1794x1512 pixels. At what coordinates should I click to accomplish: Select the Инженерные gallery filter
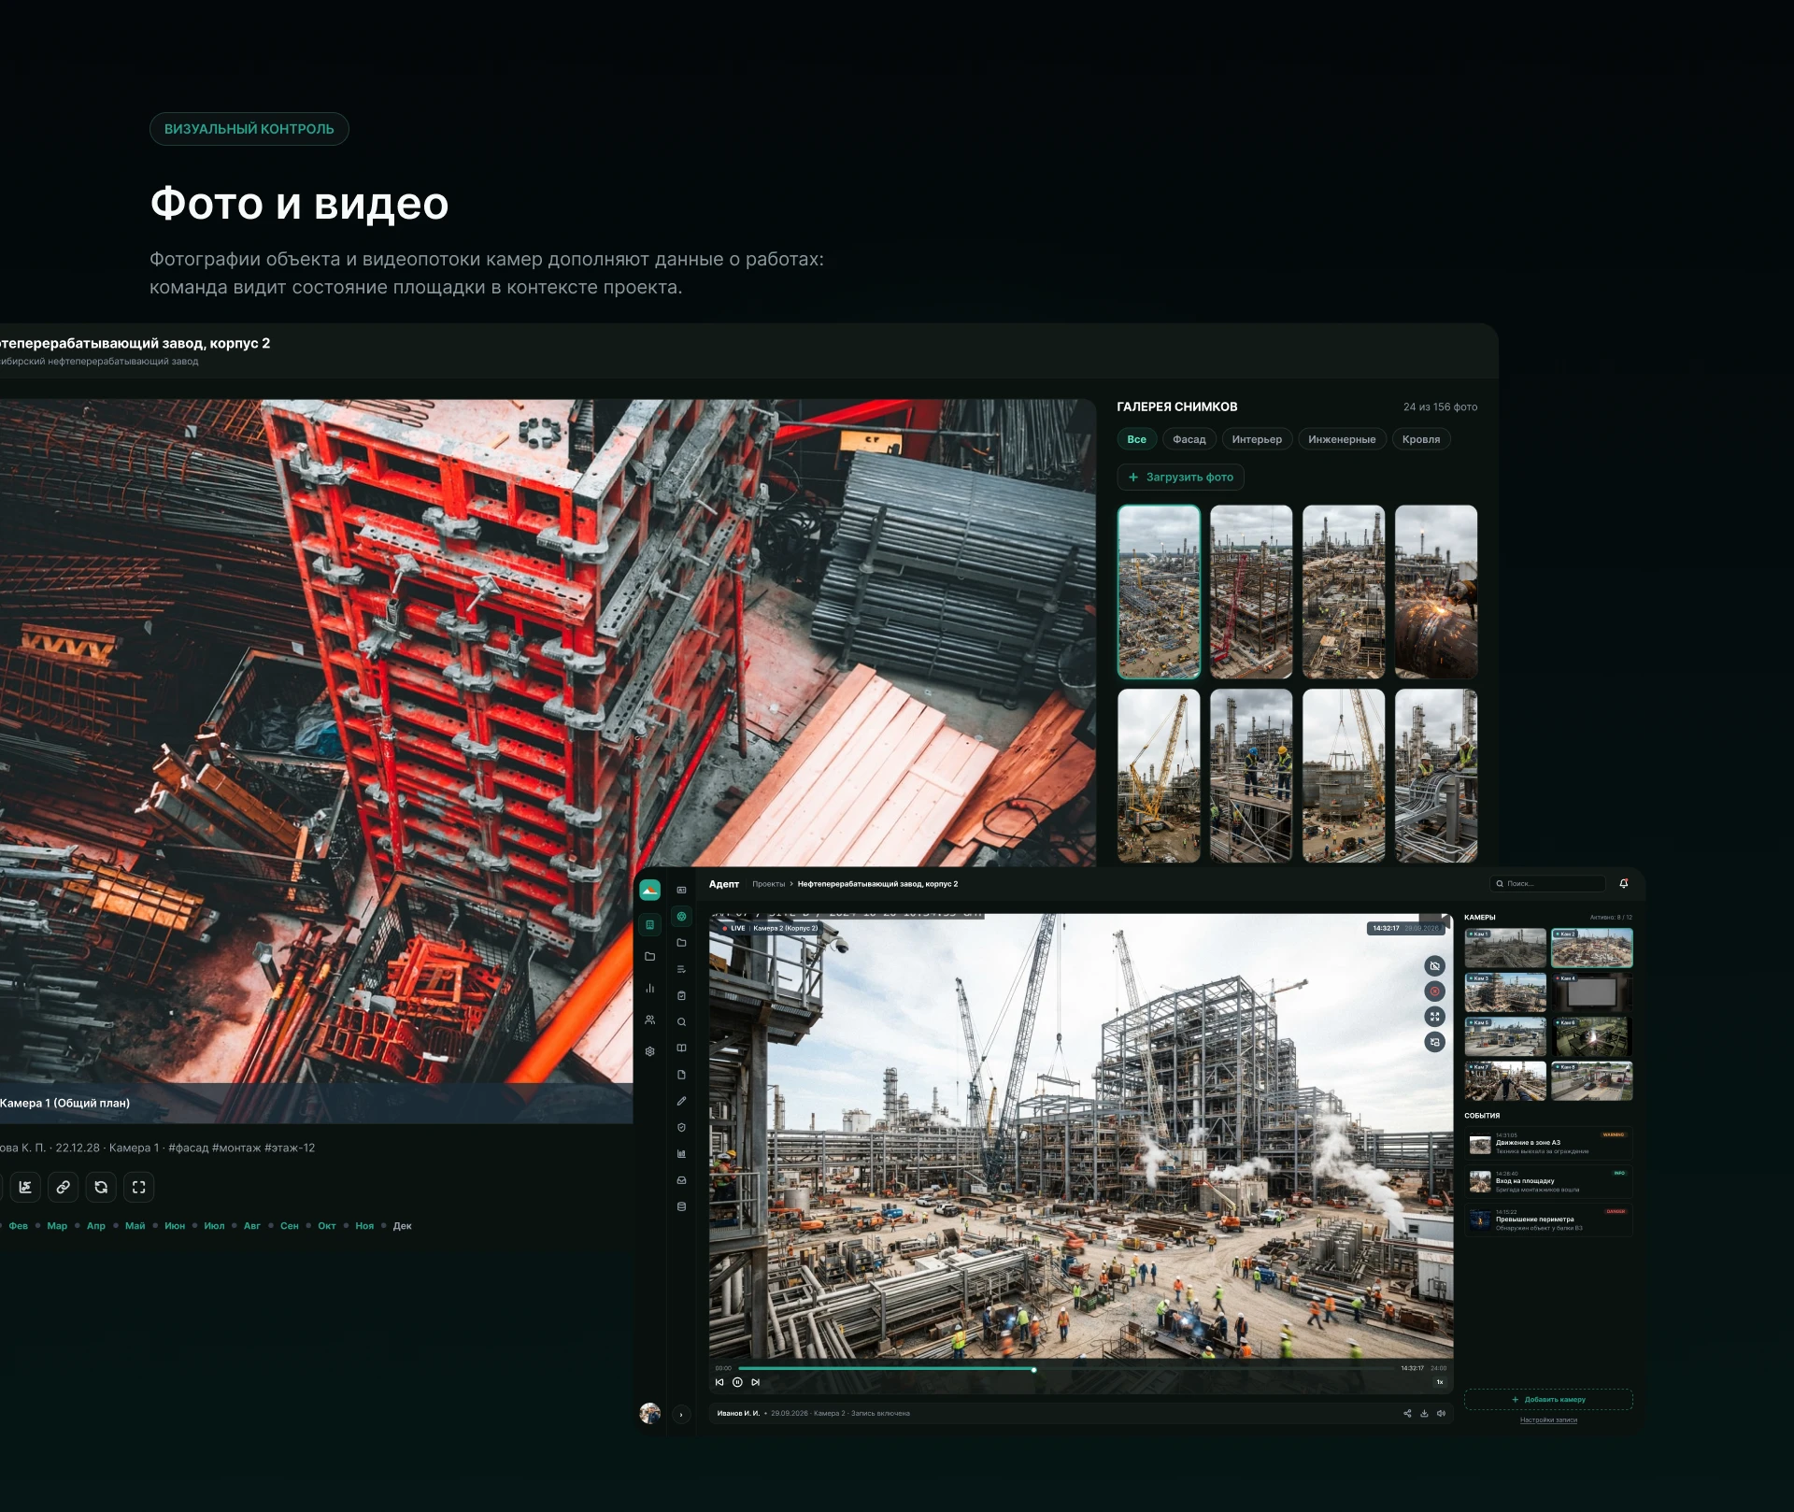point(1342,439)
